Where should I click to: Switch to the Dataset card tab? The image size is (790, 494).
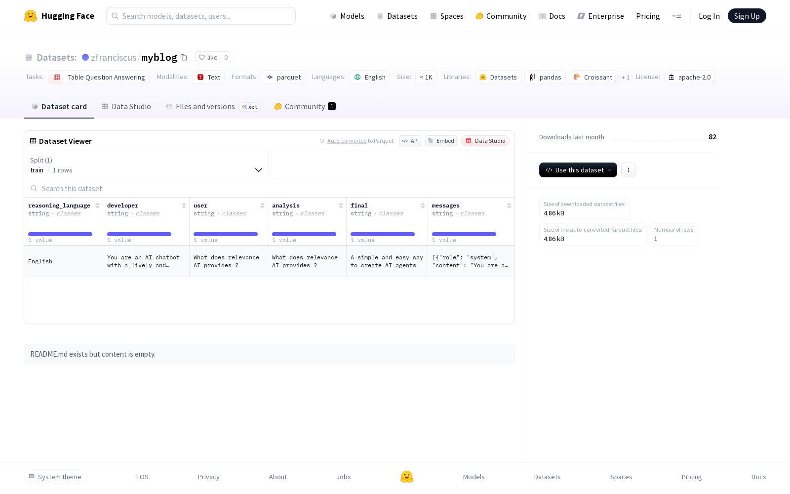59,106
